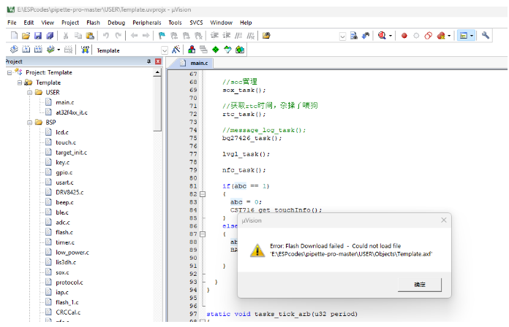Expand the debug session dropdown arrow
Image resolution: width=509 pixels, height=327 pixels.
pyautogui.click(x=391, y=36)
